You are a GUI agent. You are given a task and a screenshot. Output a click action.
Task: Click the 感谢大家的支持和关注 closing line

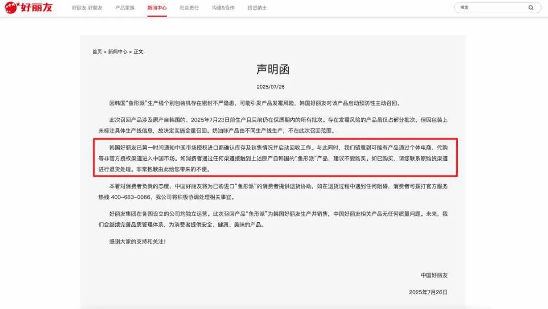click(x=137, y=242)
